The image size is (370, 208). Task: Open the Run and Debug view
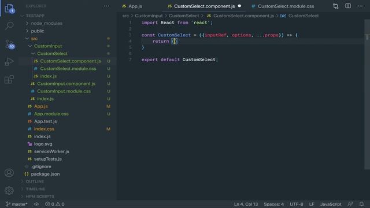[x=9, y=62]
